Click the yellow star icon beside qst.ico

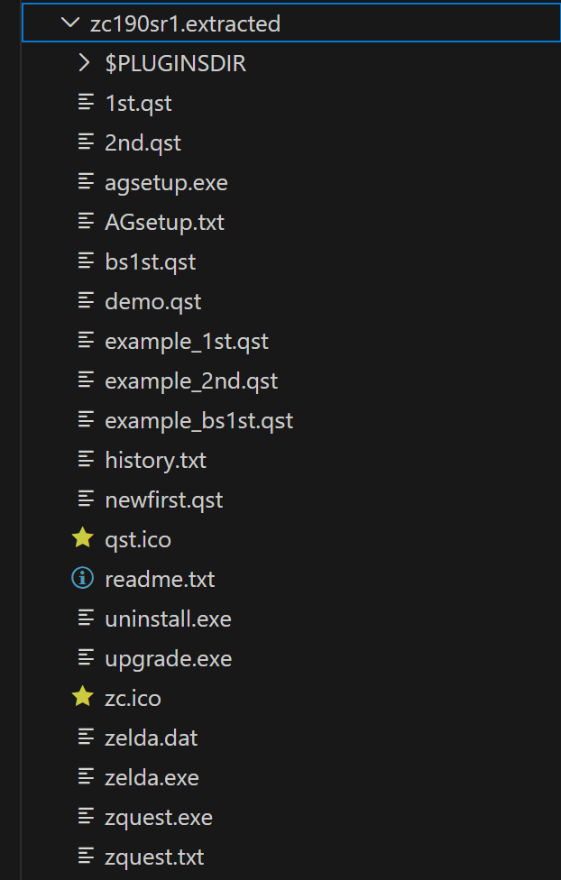(83, 538)
